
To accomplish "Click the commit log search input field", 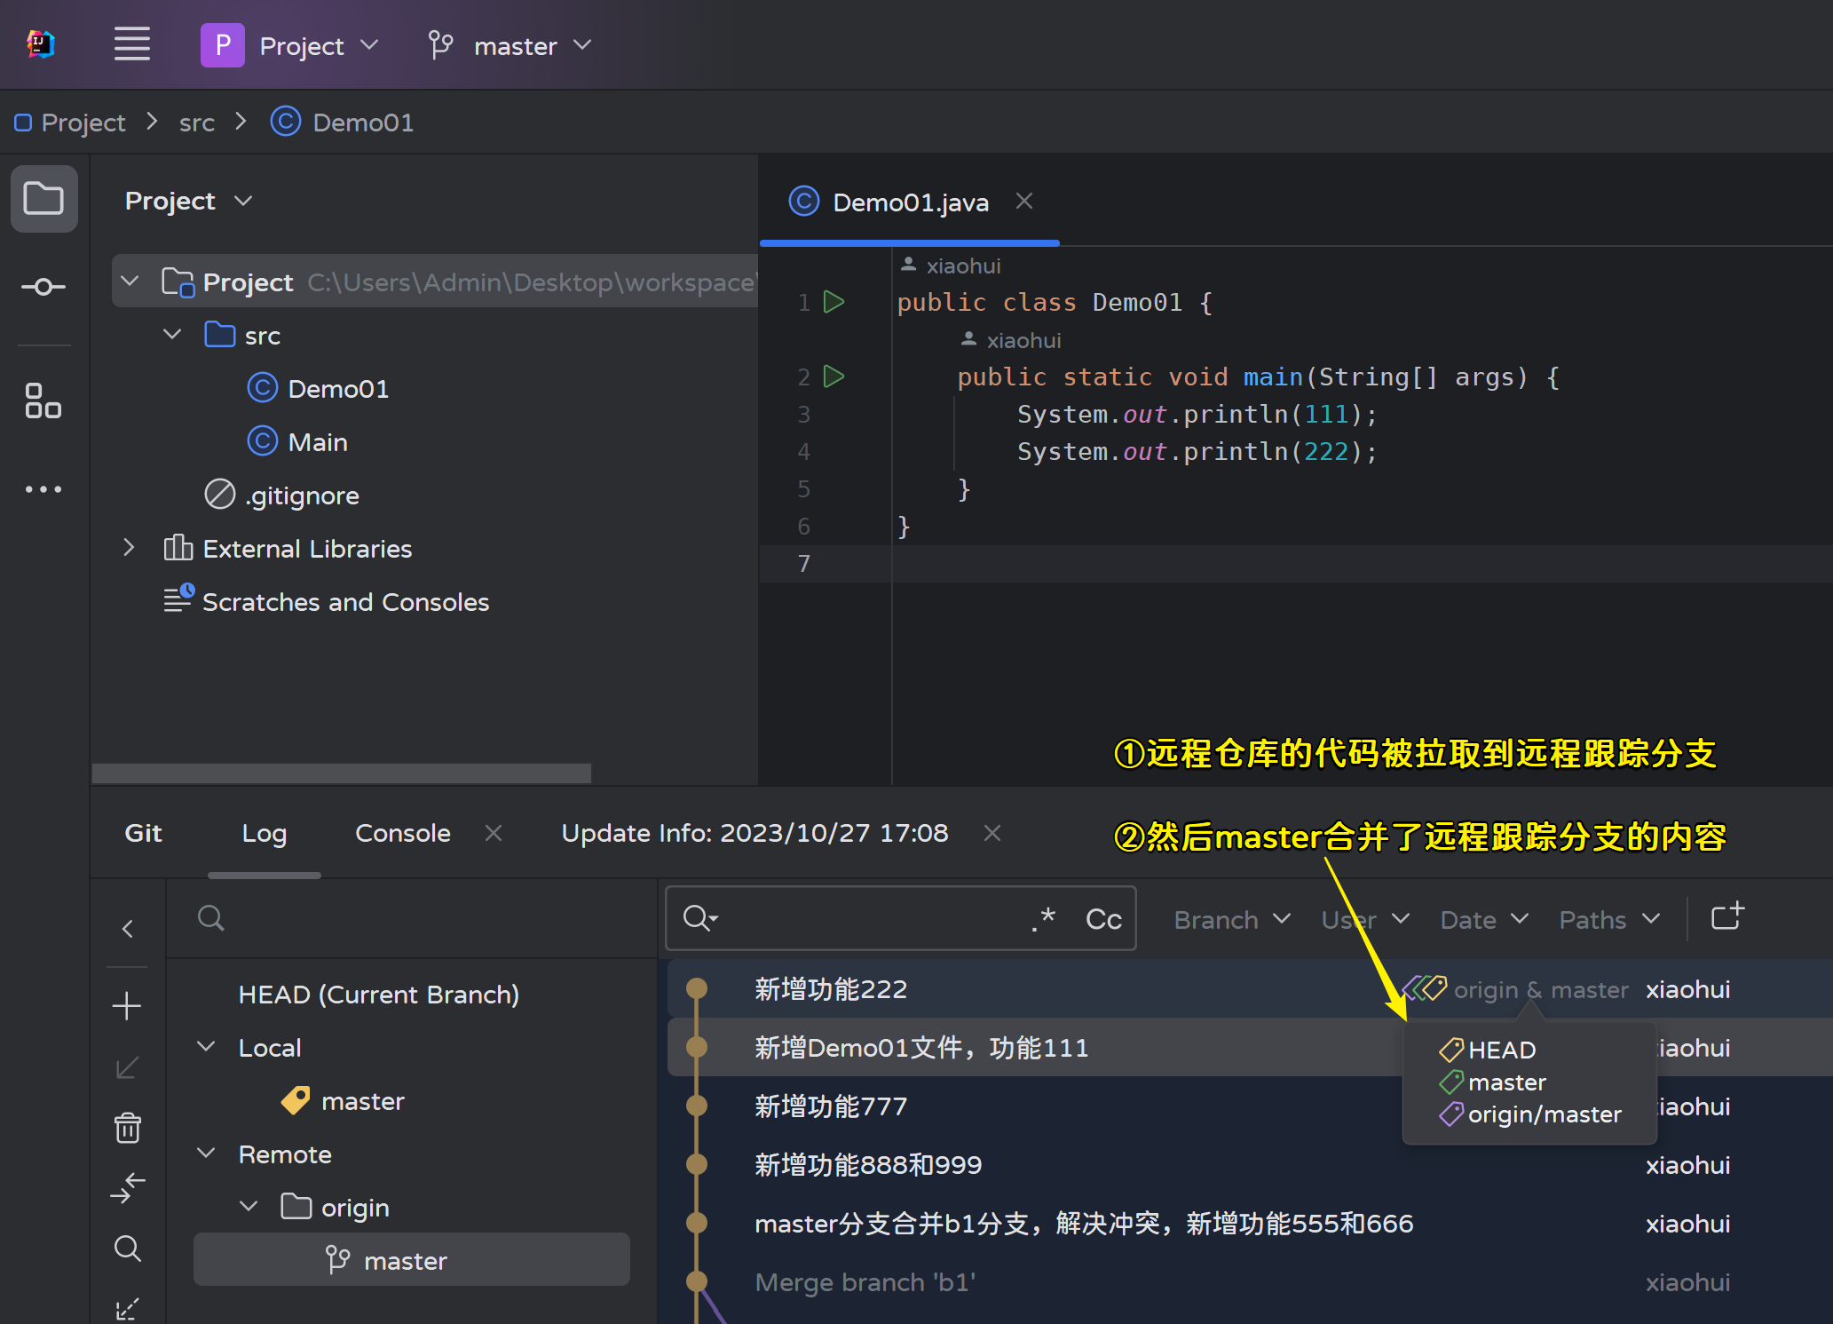I will click(x=870, y=919).
